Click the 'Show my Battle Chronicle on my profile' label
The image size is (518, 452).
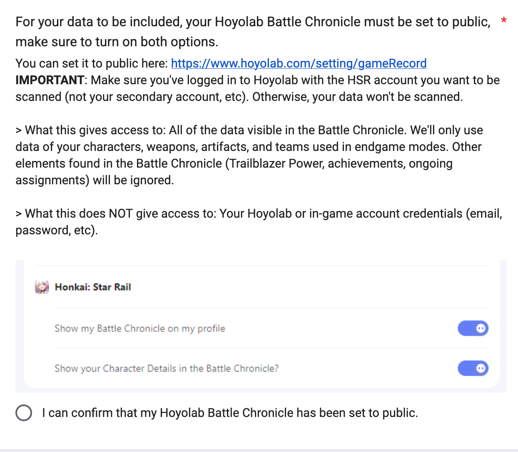tap(140, 329)
